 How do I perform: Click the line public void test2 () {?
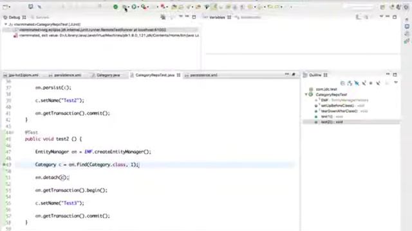pyautogui.click(x=53, y=139)
